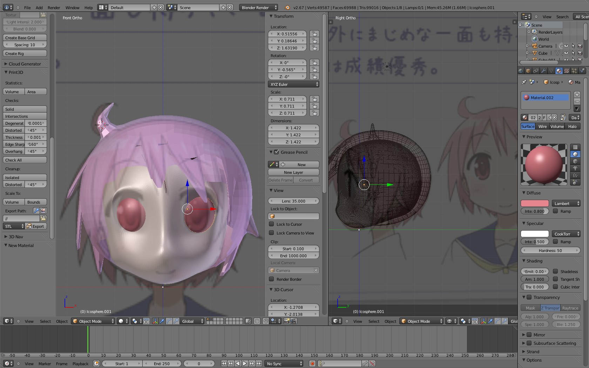Image resolution: width=589 pixels, height=368 pixels.
Task: Lock X location value in Transform panel
Action: pyautogui.click(x=314, y=34)
